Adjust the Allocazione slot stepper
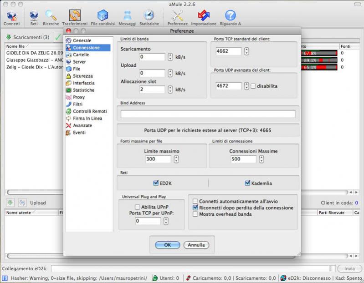Screen dimensions: 364x283 [x=170, y=89]
